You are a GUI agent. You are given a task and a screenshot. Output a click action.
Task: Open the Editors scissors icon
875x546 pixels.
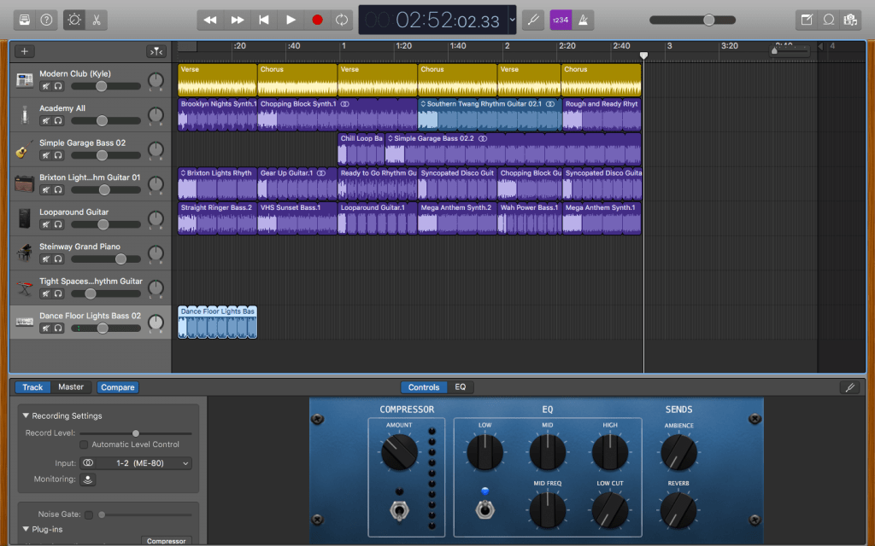pos(97,19)
